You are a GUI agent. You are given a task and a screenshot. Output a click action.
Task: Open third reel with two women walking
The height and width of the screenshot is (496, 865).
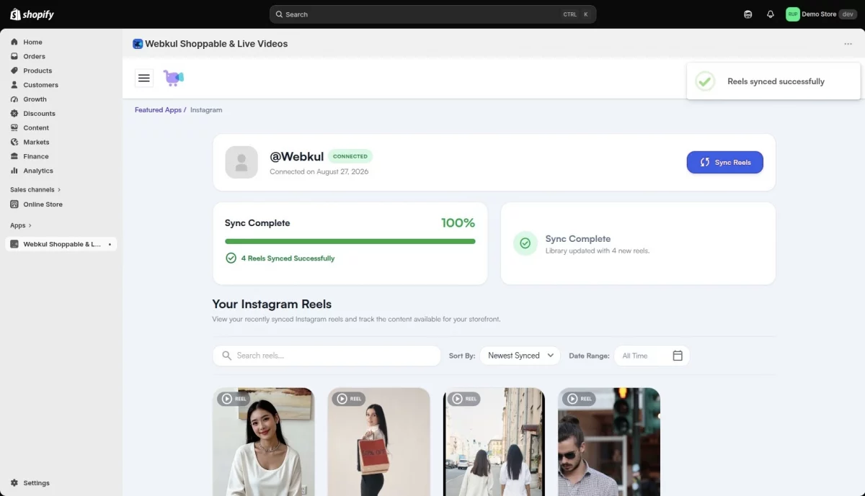pos(494,442)
